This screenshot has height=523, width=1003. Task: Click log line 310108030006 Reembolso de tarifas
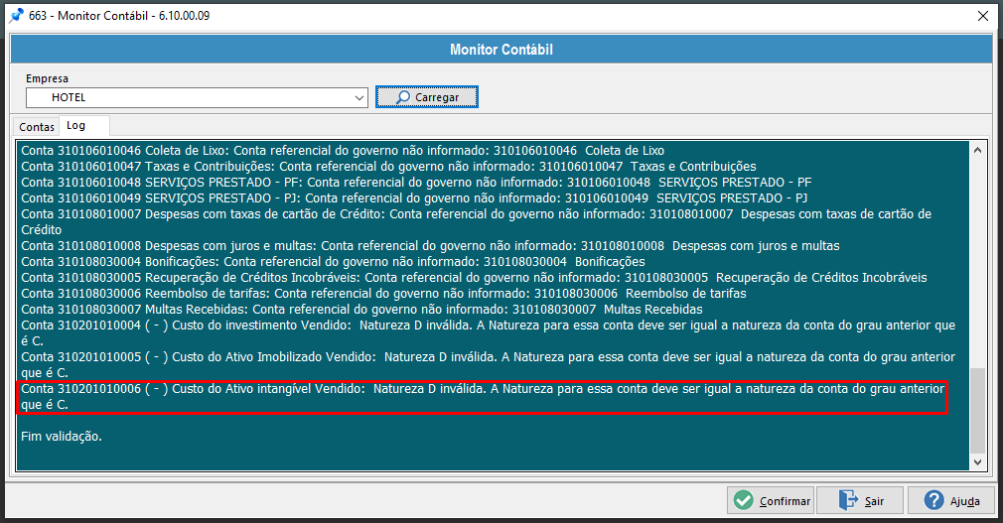(383, 294)
